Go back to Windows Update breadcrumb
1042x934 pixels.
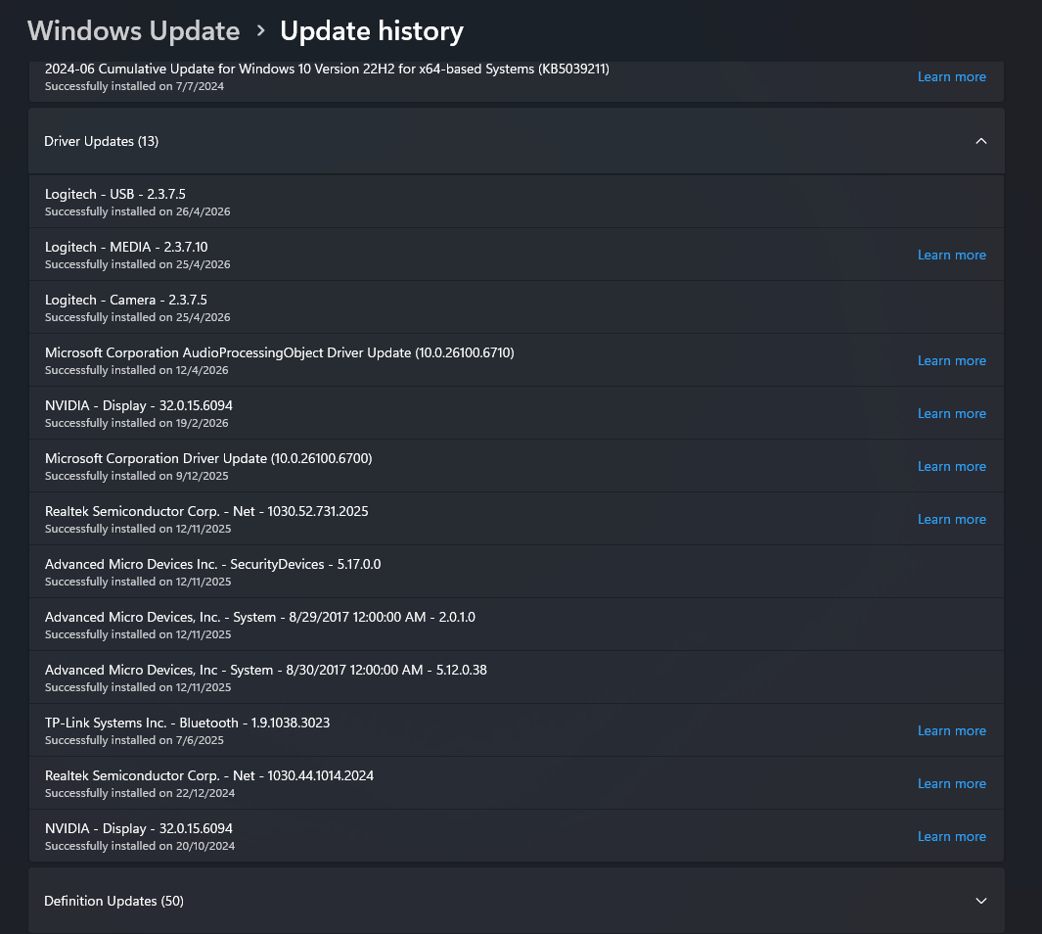pyautogui.click(x=134, y=31)
